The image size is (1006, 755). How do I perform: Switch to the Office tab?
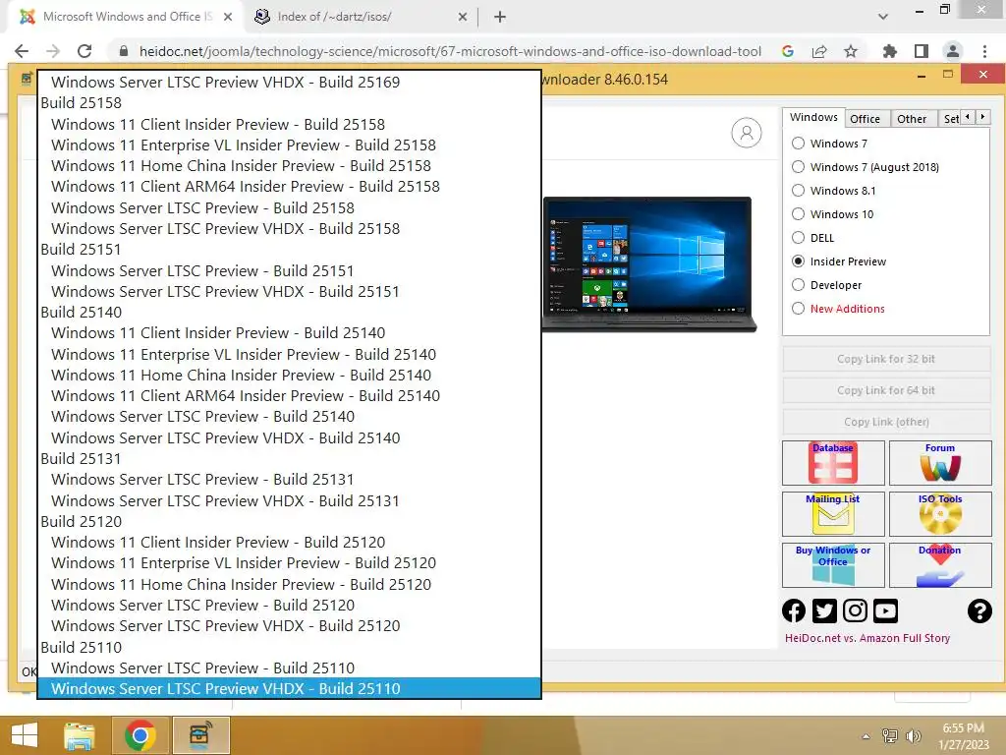tap(865, 119)
